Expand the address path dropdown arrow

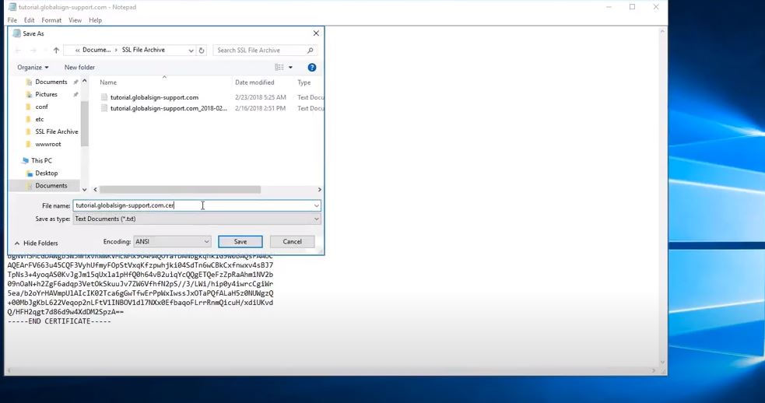191,51
